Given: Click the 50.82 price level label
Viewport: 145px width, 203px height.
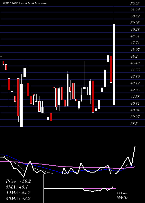Looking at the screenshot, I should [135, 16].
